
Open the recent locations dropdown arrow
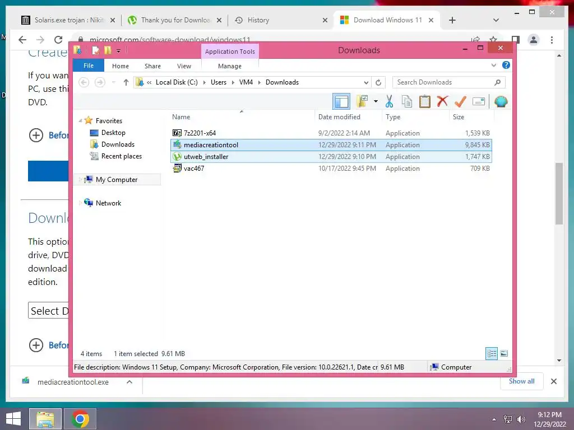point(114,82)
